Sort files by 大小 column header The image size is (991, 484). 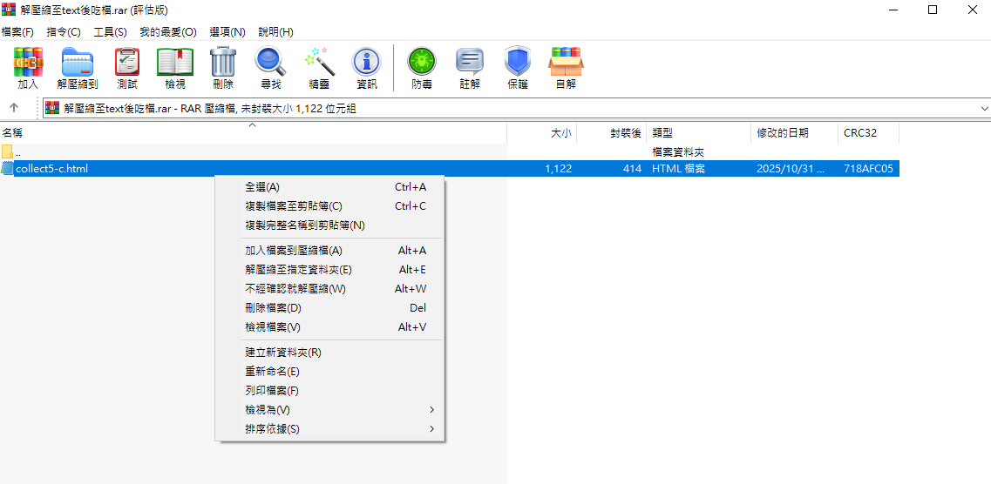[x=560, y=133]
